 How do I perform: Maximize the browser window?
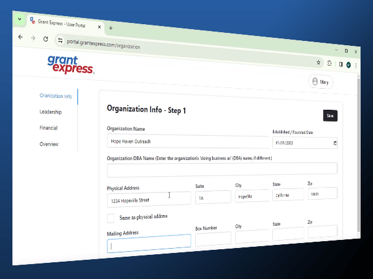click(x=346, y=51)
